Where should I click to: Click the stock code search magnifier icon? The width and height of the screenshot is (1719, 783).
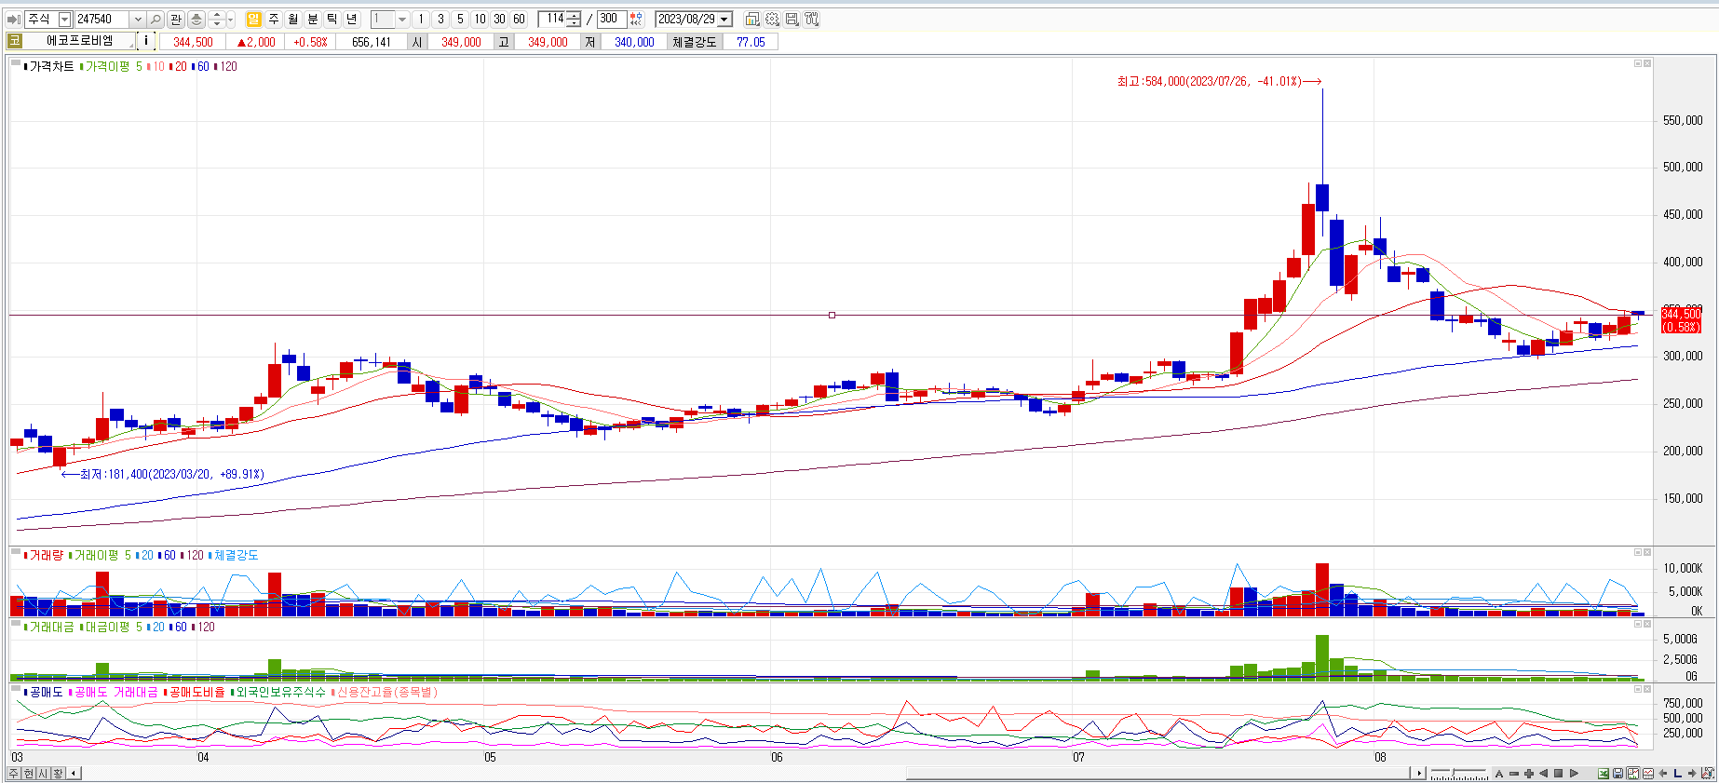click(x=156, y=19)
